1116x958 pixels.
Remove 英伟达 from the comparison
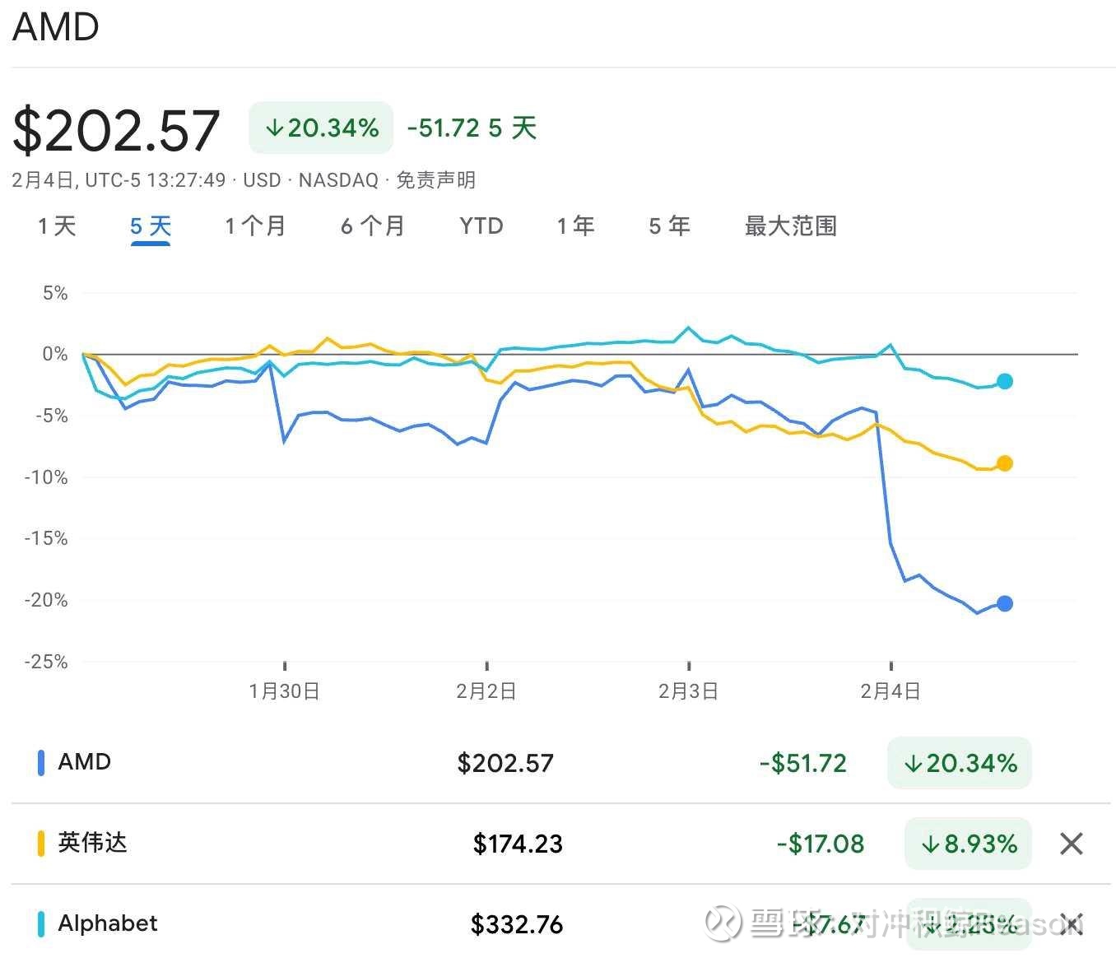[1071, 844]
